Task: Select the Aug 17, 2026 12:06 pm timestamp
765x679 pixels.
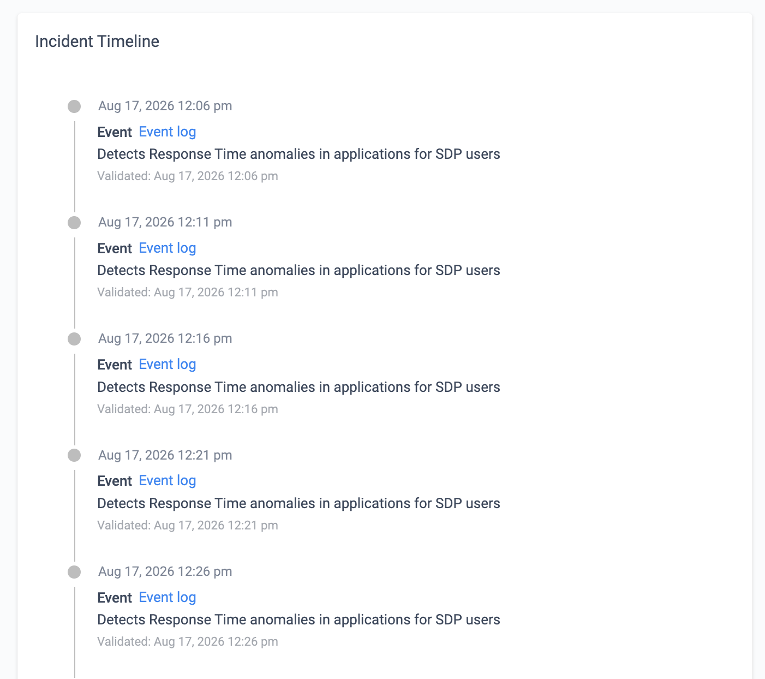Action: (x=165, y=106)
